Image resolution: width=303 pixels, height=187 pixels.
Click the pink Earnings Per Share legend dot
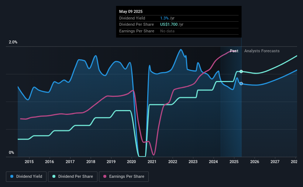[x=105, y=176]
